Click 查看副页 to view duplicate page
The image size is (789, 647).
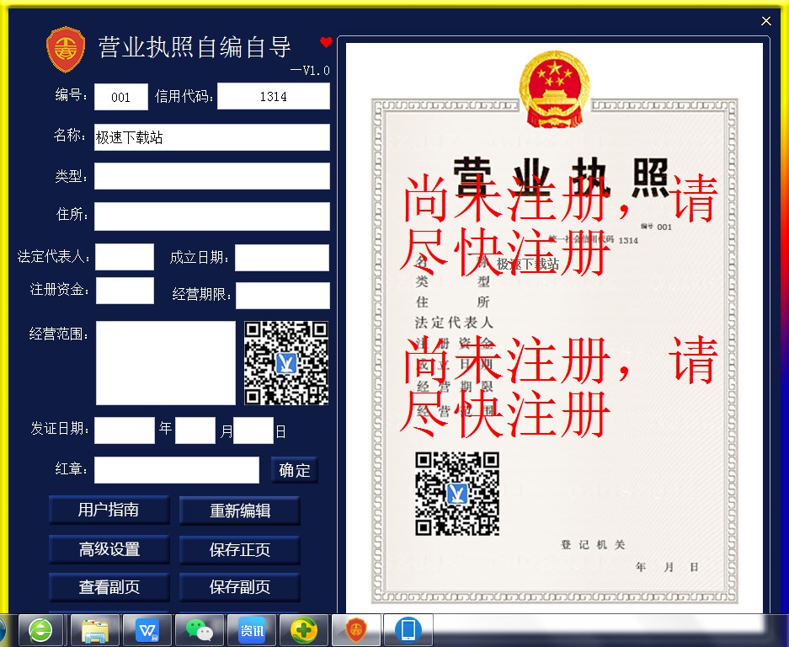pyautogui.click(x=109, y=587)
